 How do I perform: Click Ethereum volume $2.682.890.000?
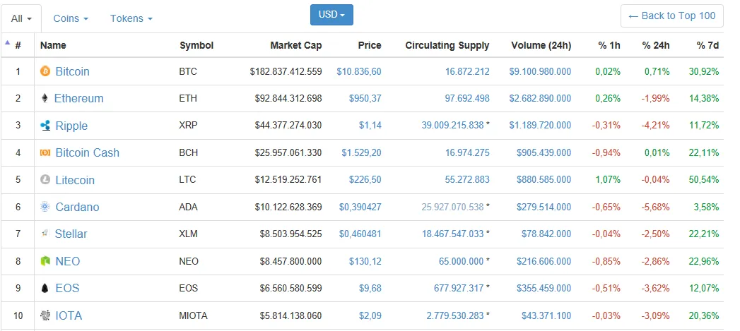tap(540, 99)
